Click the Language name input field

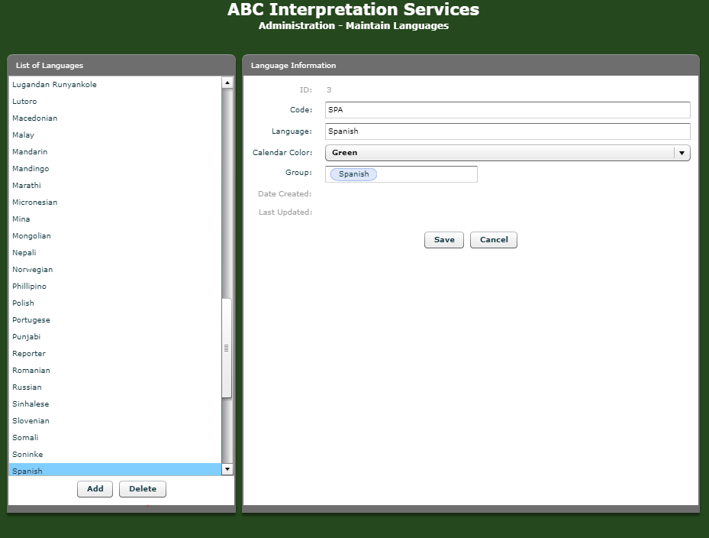(x=508, y=131)
